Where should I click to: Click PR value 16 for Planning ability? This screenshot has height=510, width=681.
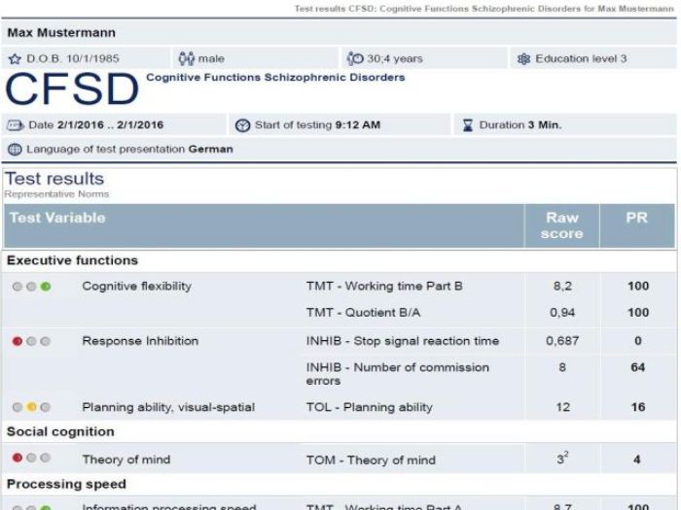tap(638, 407)
